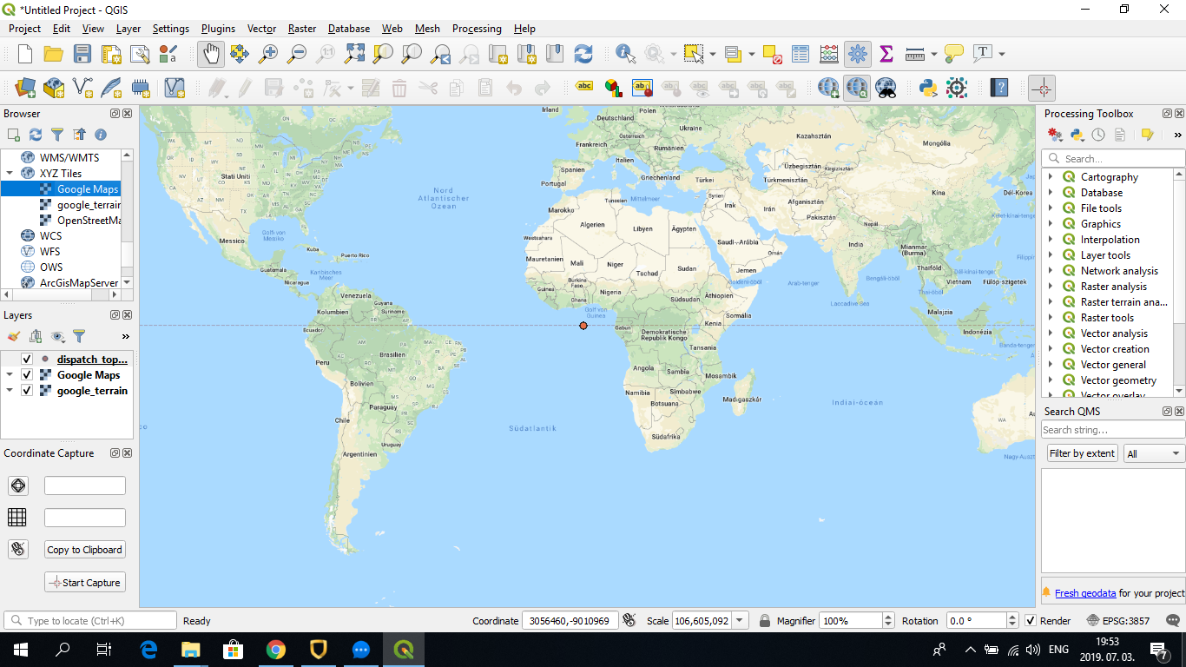Image resolution: width=1186 pixels, height=667 pixels.
Task: Toggle the scale lock padlock icon
Action: (x=764, y=621)
